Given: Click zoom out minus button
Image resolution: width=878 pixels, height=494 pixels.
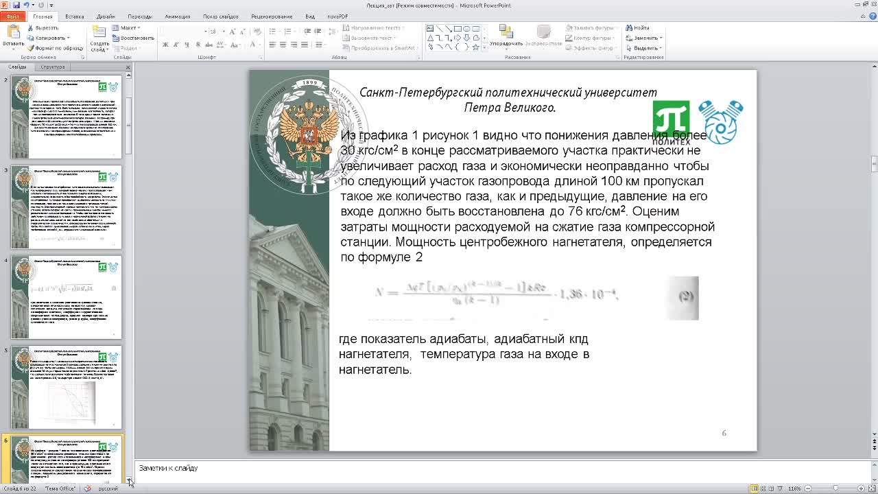Looking at the screenshot, I should pyautogui.click(x=809, y=489).
